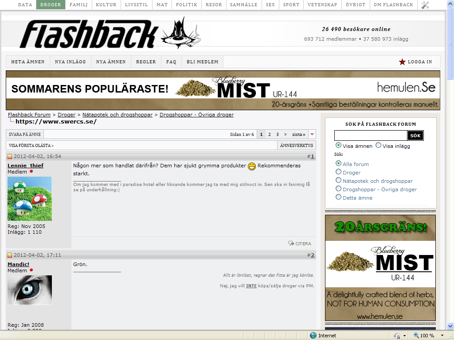Click SVARA PÅ ÄMNE reply button
Viewport: 454px width, 340px height.
click(25, 135)
